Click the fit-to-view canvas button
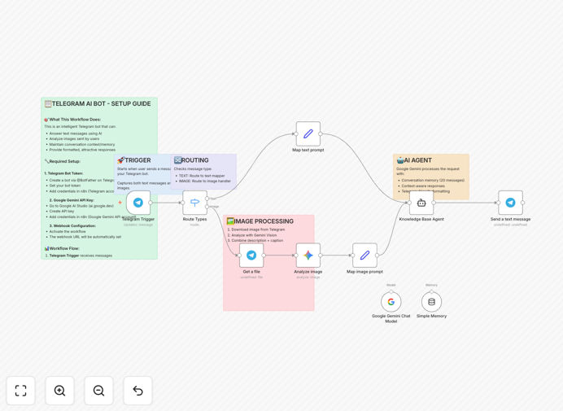563x411 pixels. click(x=21, y=391)
